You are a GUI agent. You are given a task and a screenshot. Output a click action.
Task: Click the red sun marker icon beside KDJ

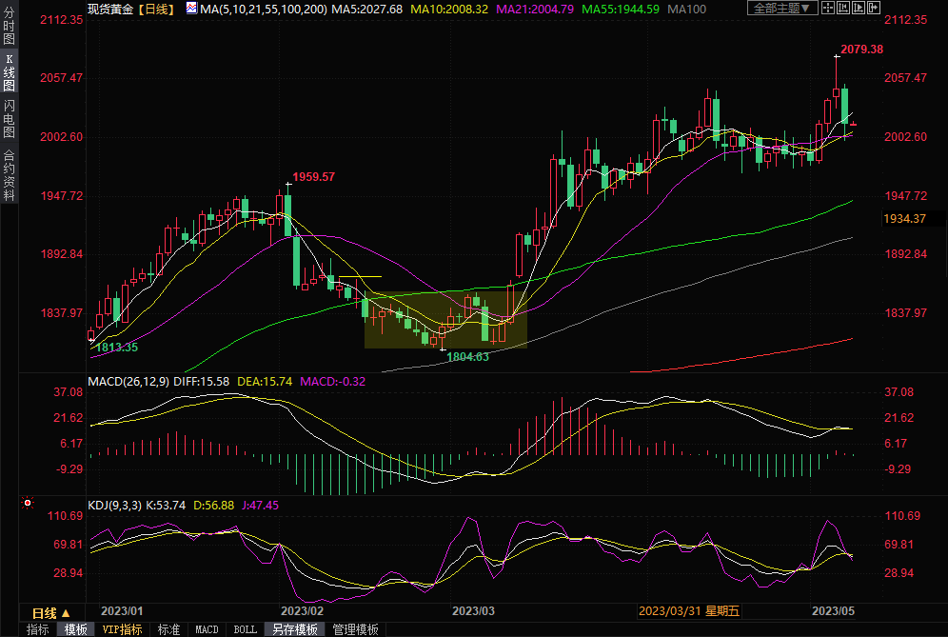pos(29,504)
